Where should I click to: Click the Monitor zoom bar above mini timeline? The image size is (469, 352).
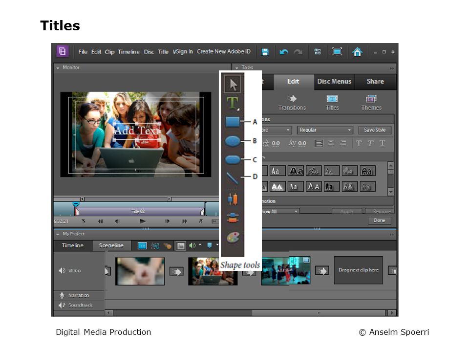coord(126,199)
